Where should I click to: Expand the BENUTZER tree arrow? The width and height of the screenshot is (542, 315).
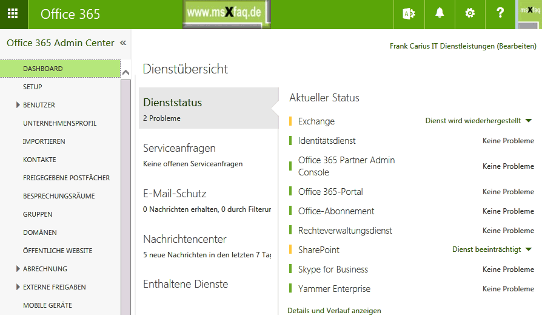[x=18, y=105]
